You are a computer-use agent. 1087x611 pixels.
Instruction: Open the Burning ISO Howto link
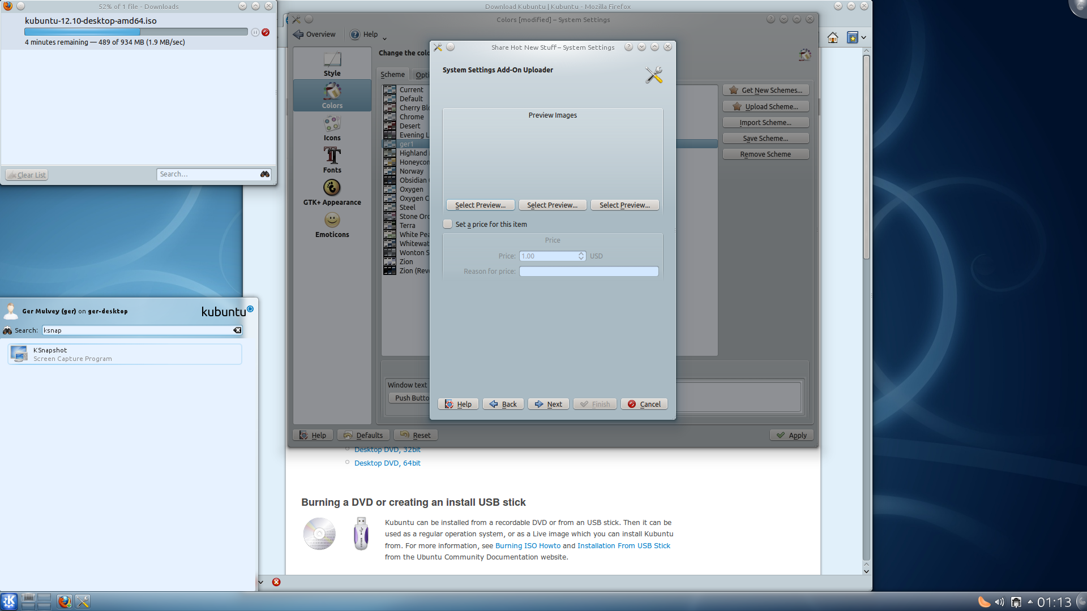[528, 546]
